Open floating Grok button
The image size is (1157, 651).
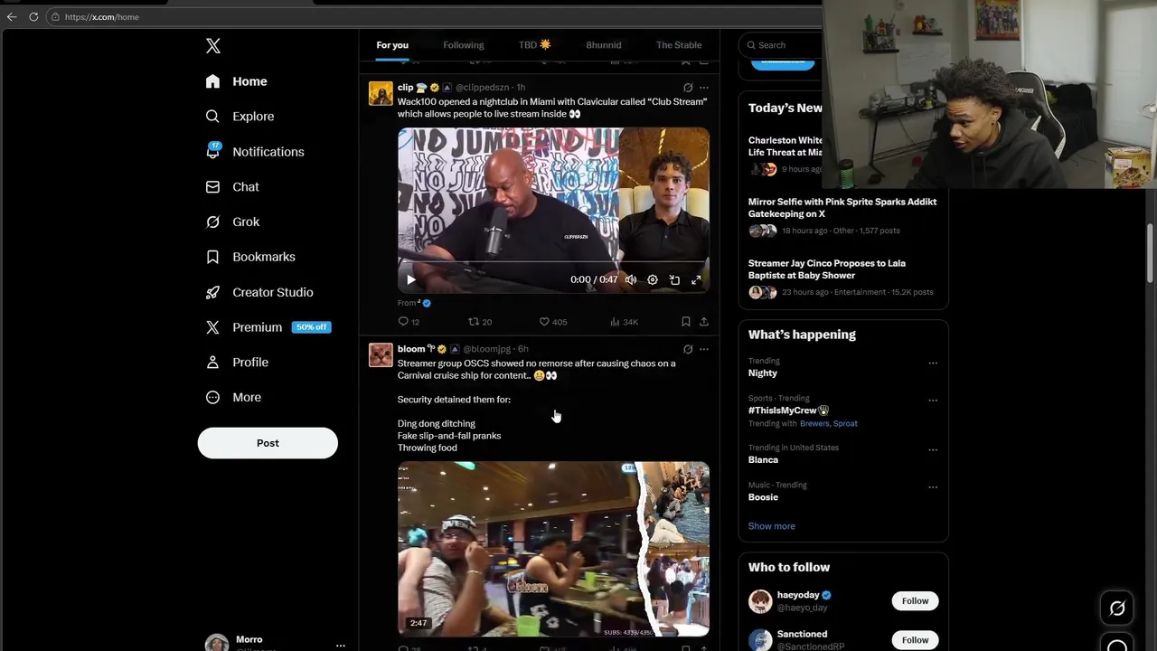[x=1117, y=609]
